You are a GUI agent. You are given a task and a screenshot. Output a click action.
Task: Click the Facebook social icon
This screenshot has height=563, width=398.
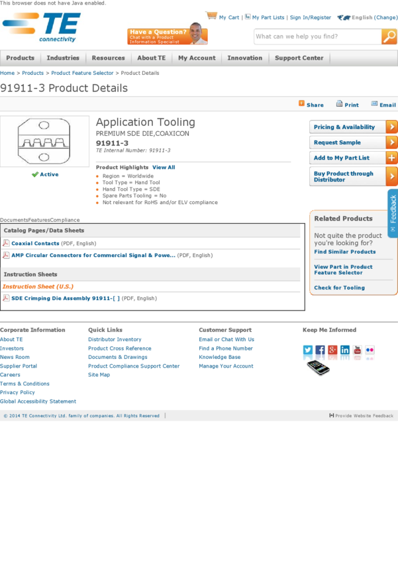coord(320,350)
